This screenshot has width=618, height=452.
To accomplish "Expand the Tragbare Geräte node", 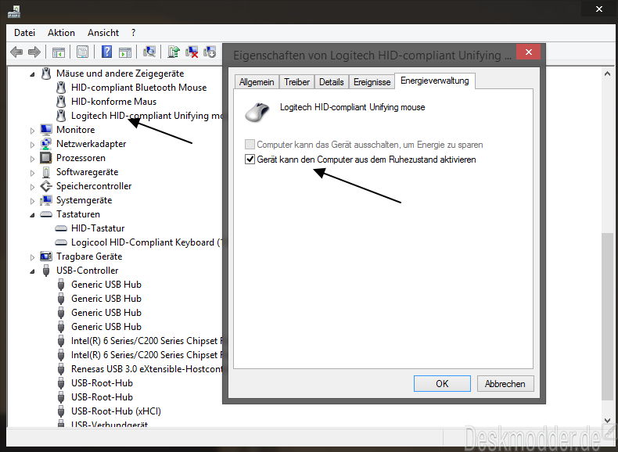I will click(x=32, y=257).
